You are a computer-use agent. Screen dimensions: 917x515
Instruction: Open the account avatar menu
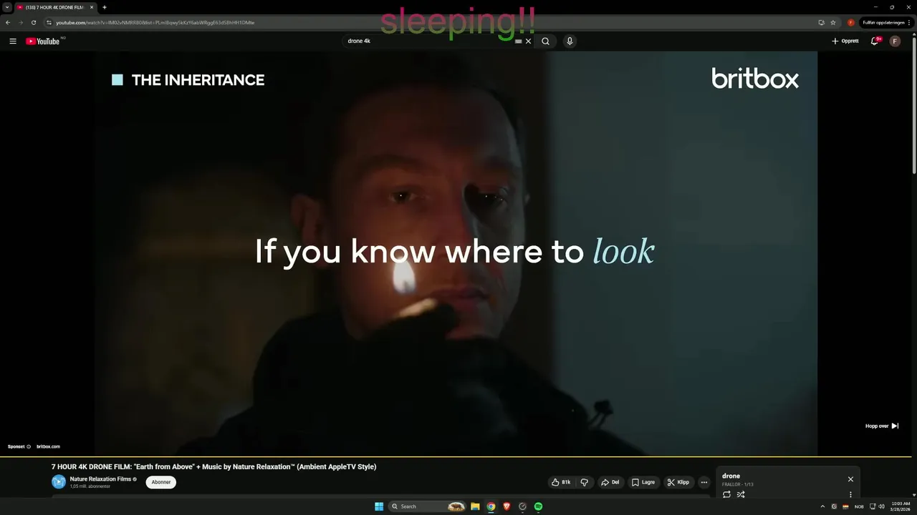(x=895, y=41)
